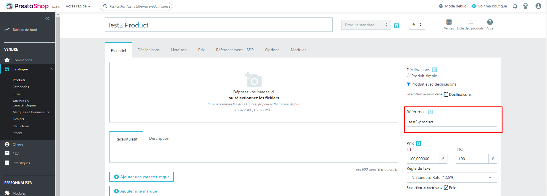Click the Catalogue store icon

(7, 69)
